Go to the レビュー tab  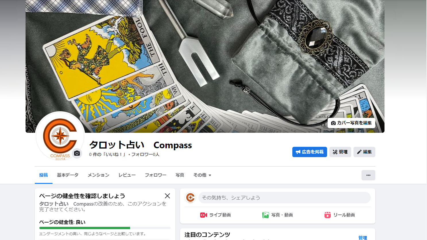(127, 175)
